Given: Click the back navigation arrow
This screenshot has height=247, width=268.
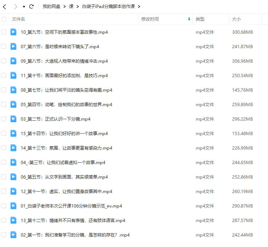Looking at the screenshot, I should [x=5, y=7].
